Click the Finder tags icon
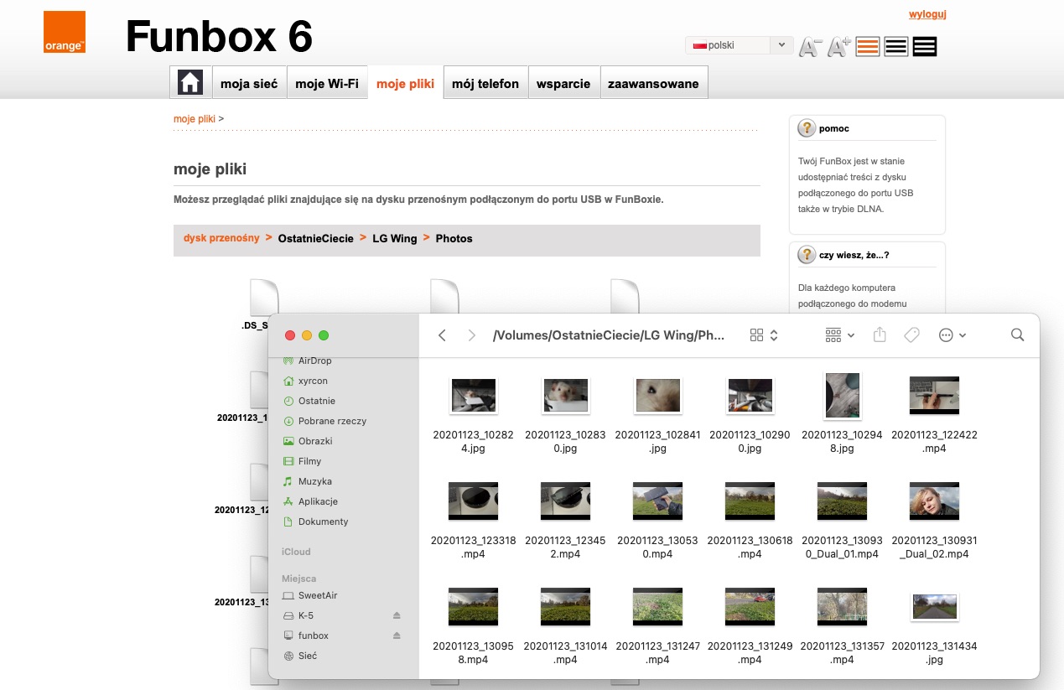This screenshot has width=1064, height=690. tap(911, 335)
